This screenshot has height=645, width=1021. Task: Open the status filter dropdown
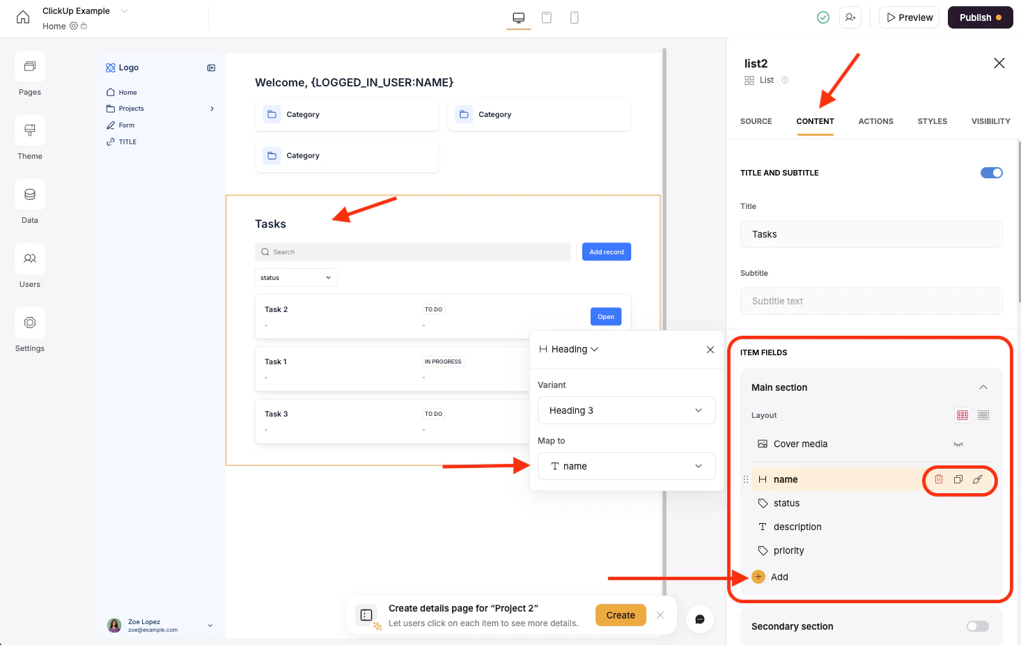tap(296, 277)
